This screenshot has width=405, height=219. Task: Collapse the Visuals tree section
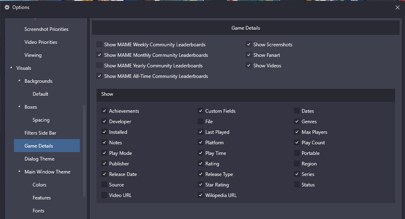click(x=11, y=68)
